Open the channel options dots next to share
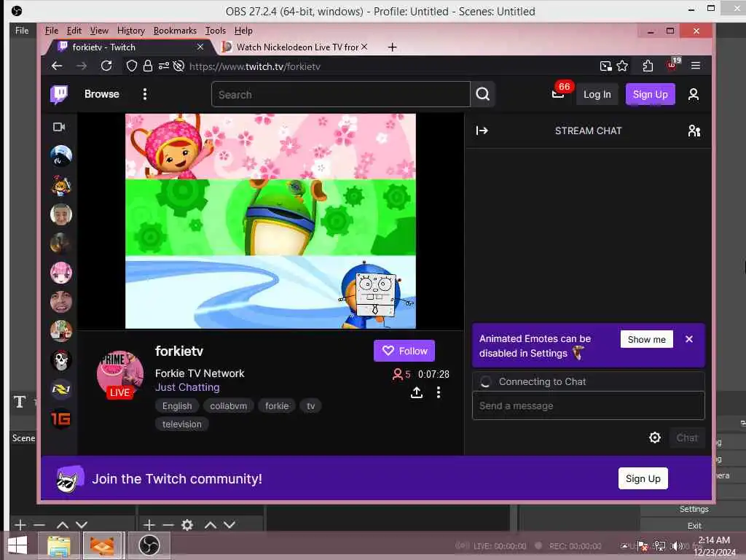 438,392
